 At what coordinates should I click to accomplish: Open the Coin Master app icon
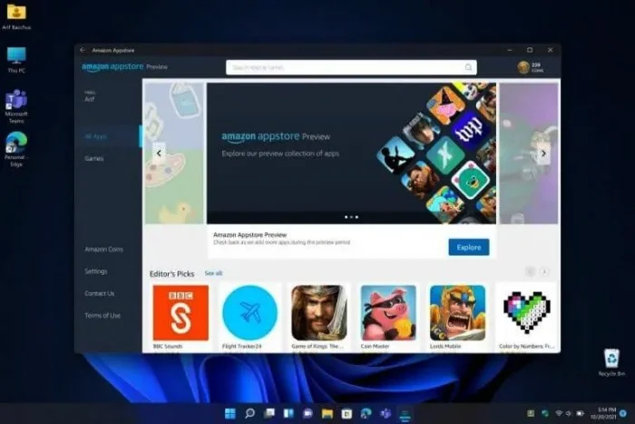coord(388,312)
